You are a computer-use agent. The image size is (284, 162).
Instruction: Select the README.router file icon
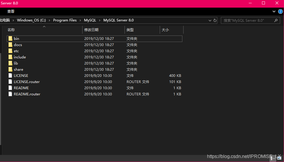(10, 94)
